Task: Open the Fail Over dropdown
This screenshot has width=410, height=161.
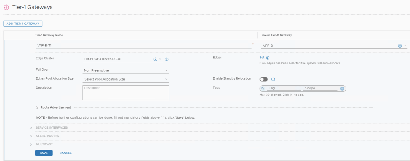Action: (126, 70)
